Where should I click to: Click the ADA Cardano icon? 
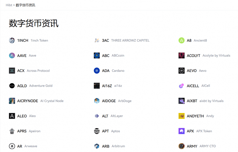(97, 71)
